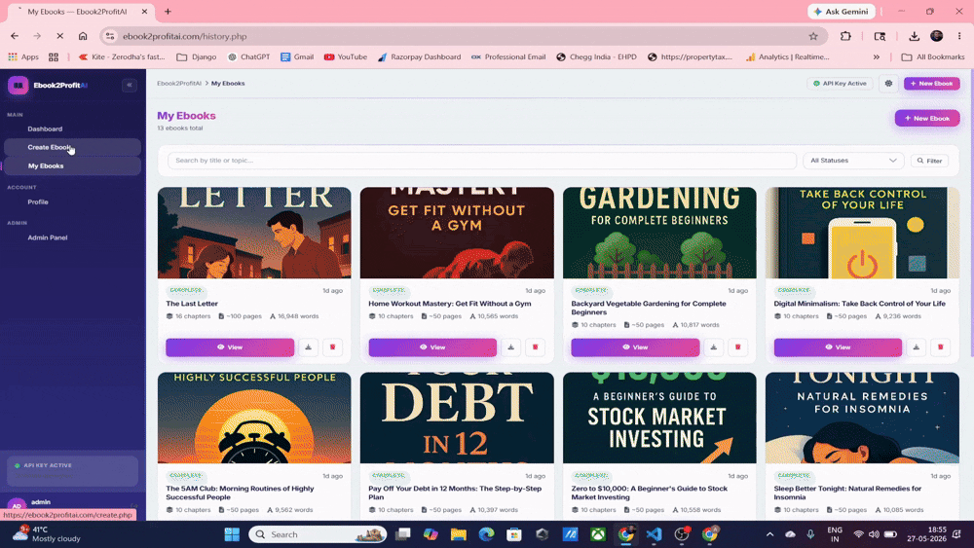Open Chrome extensions puzzle icon

[x=845, y=36]
